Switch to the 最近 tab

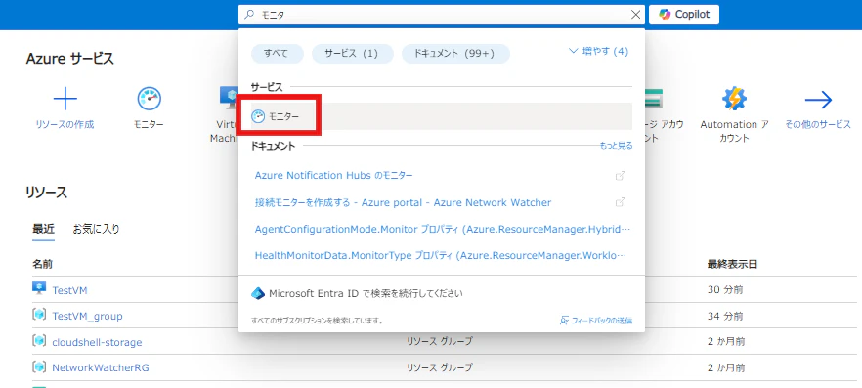coord(43,229)
